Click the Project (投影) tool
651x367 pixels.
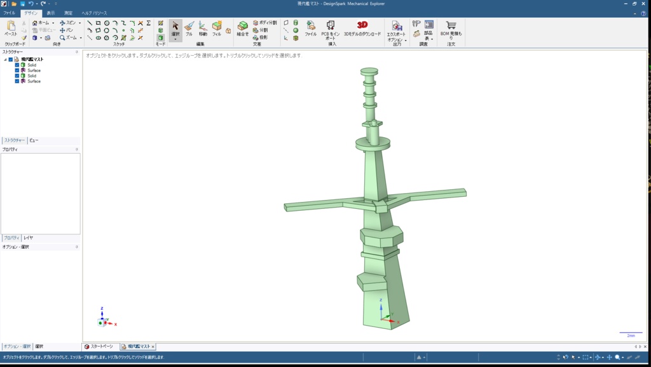[260, 37]
